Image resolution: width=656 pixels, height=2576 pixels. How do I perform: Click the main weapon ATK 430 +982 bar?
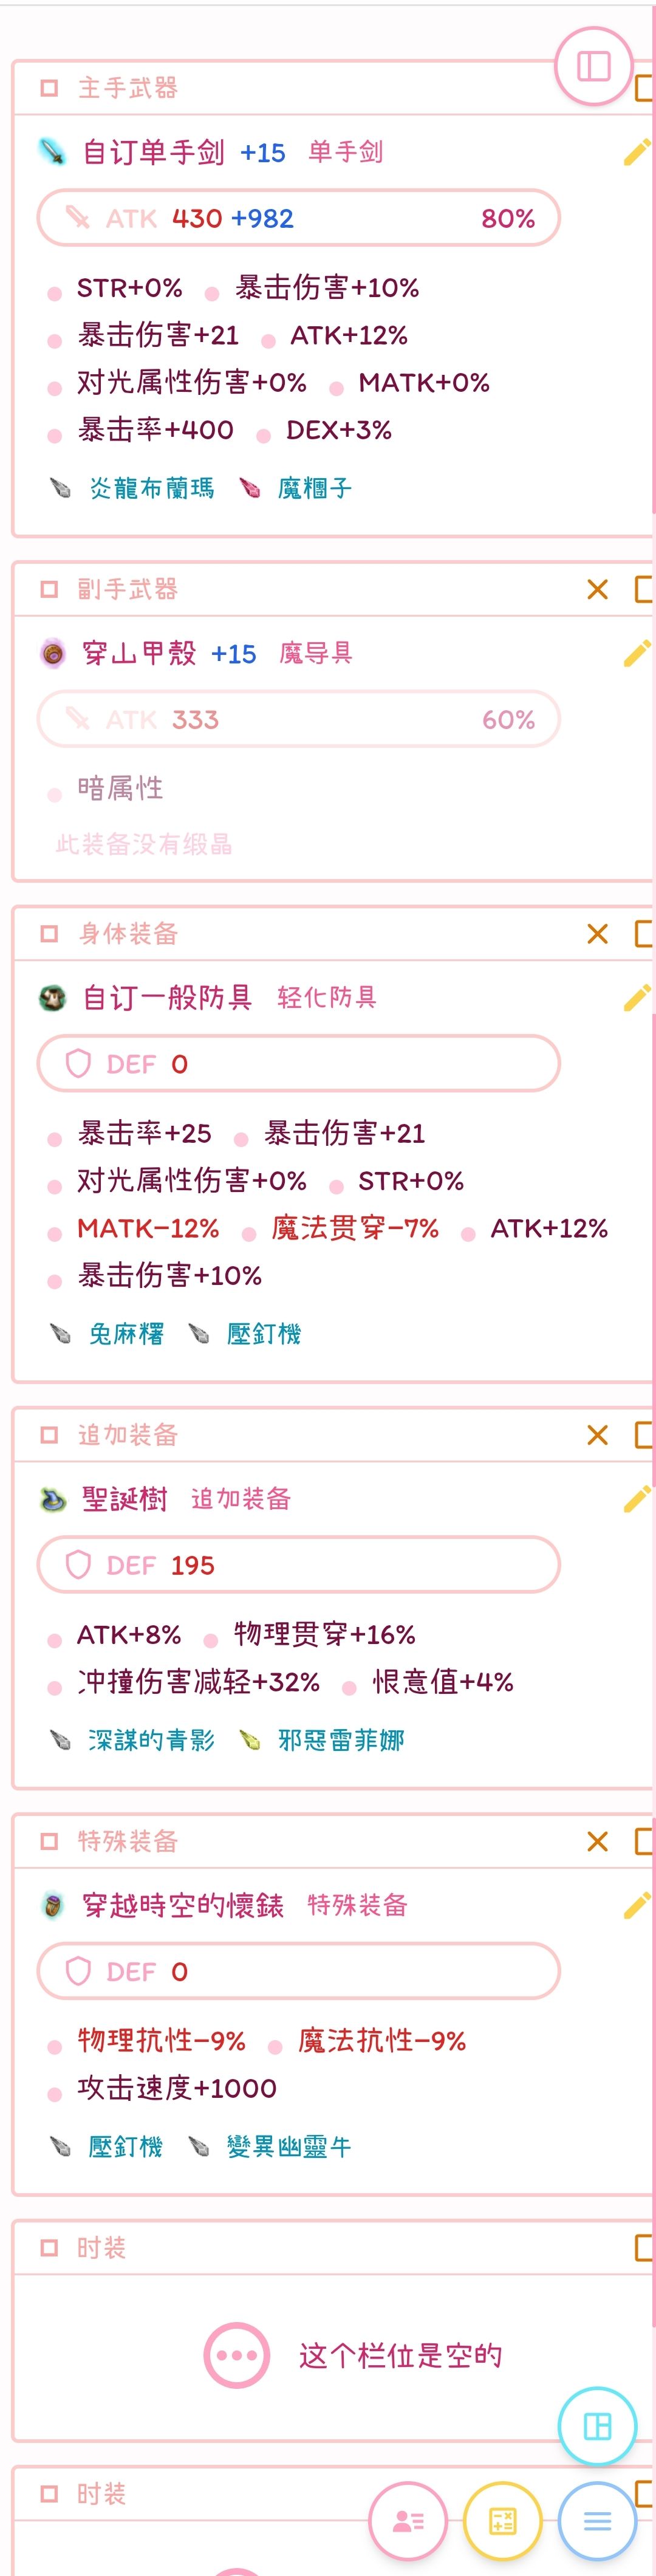point(298,218)
